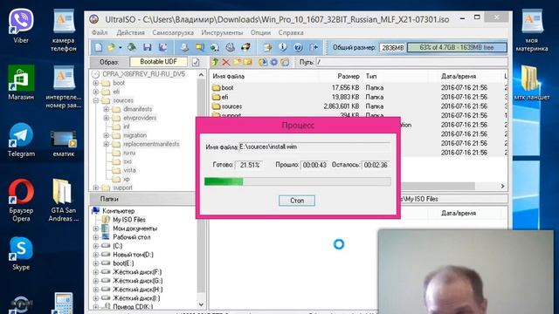Viewport: 559px width, 314px height.
Task: Select Новый том(D:) in local tree
Action: pyautogui.click(x=133, y=255)
